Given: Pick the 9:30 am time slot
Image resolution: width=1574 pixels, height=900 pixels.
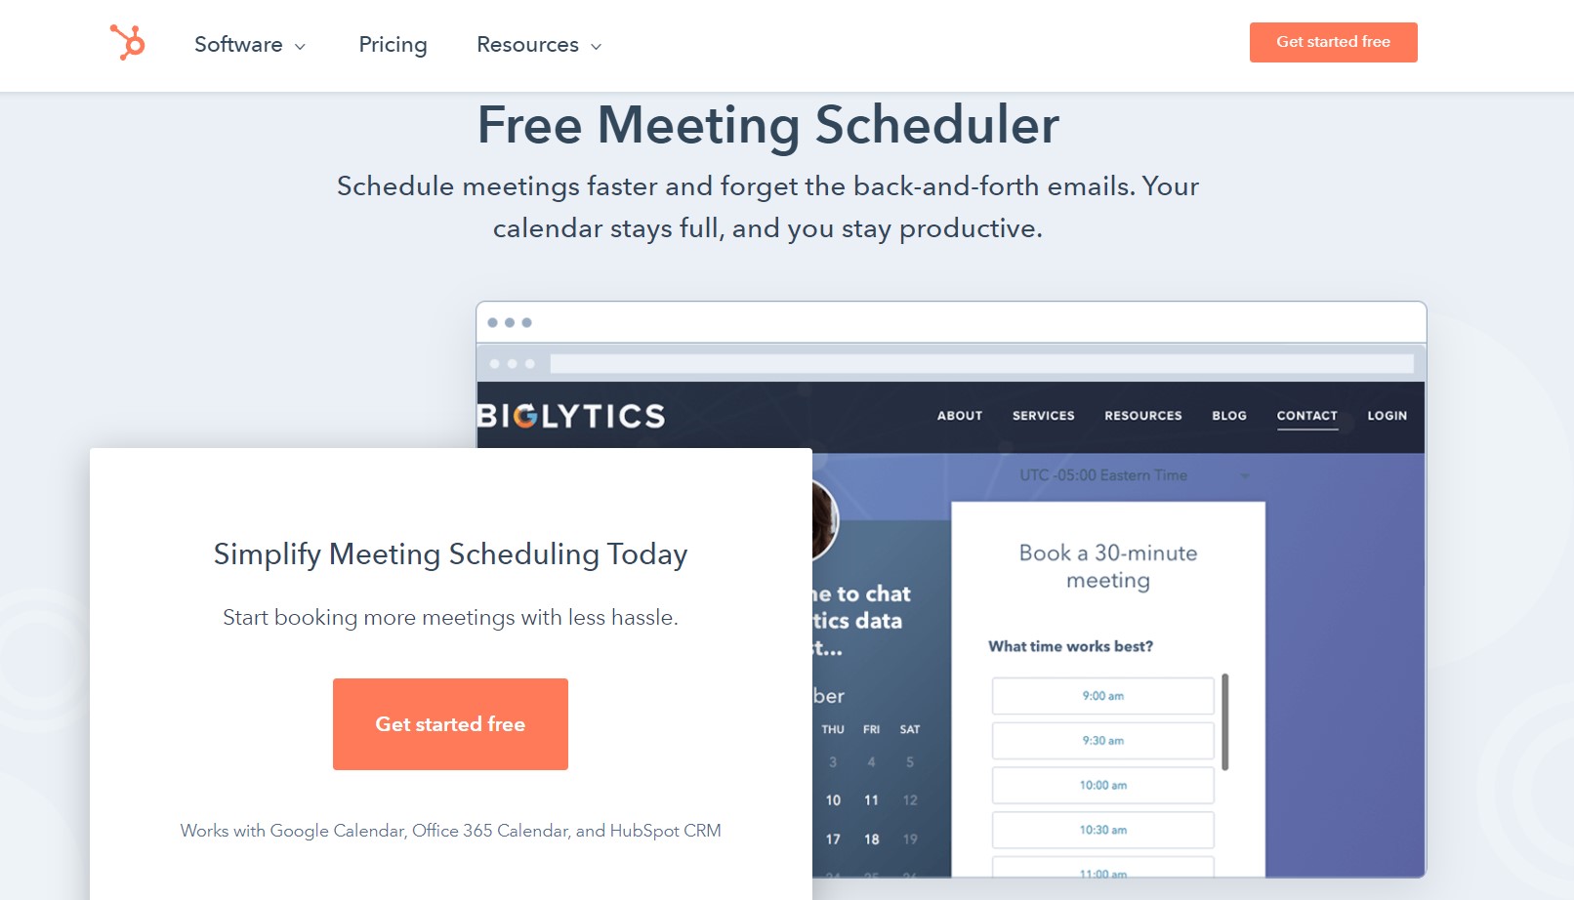Looking at the screenshot, I should coord(1103,741).
